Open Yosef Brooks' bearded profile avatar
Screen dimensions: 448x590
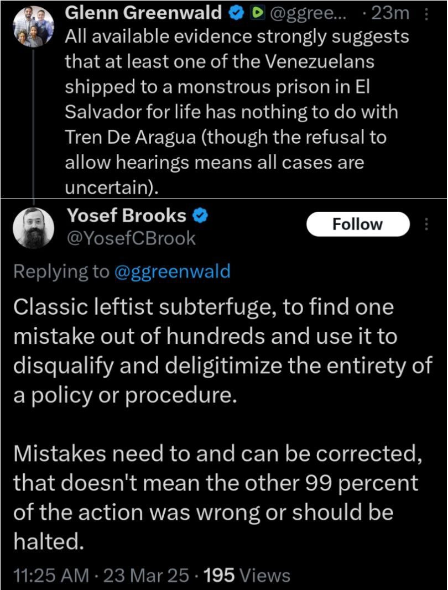click(34, 228)
